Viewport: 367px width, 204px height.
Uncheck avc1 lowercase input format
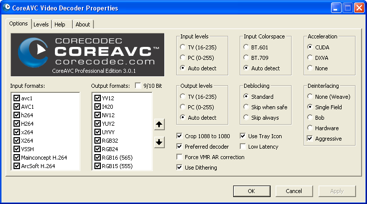point(16,98)
